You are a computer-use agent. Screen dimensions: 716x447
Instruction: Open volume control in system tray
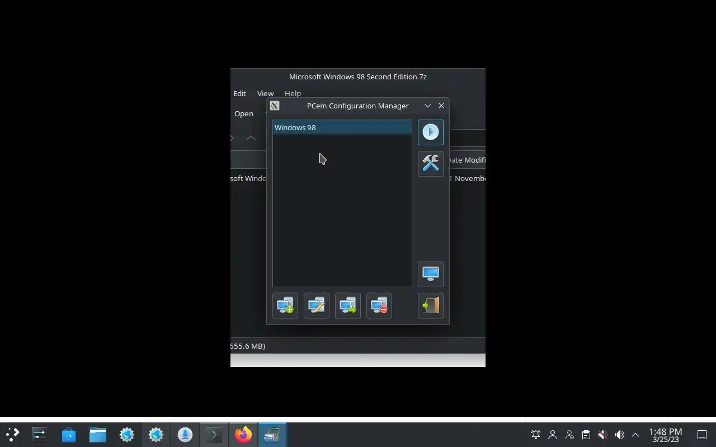tap(619, 435)
